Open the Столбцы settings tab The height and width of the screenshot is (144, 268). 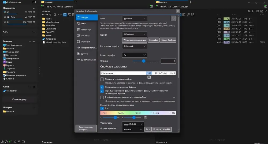[x=87, y=36]
